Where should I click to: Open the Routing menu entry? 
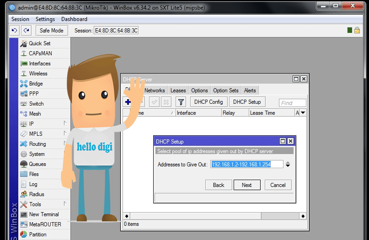[44, 144]
